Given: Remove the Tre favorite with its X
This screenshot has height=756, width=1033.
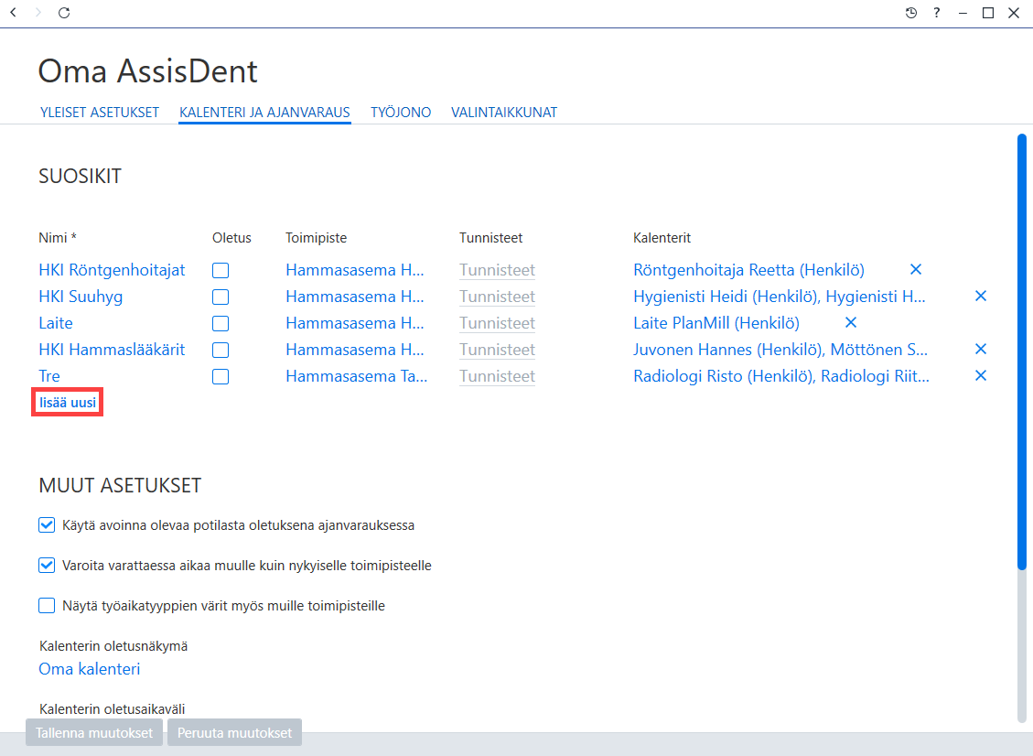Looking at the screenshot, I should pyautogui.click(x=980, y=375).
